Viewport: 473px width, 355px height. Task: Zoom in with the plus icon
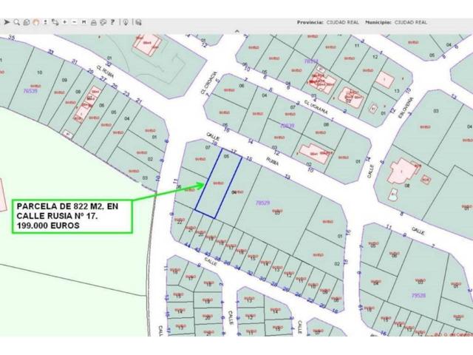64,22
